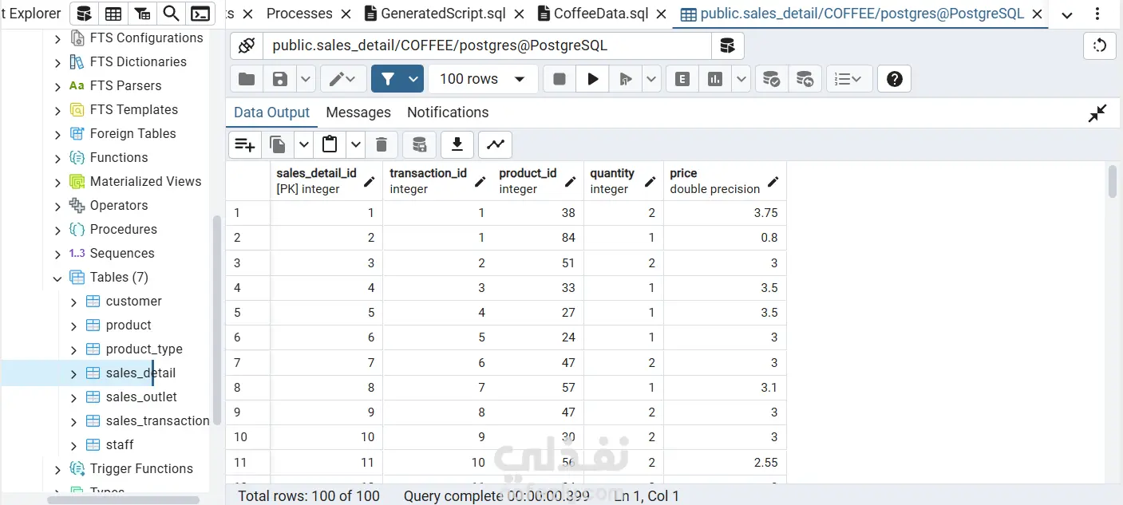Open the Query Tool from Object Explorer
The width and height of the screenshot is (1123, 505).
pyautogui.click(x=84, y=14)
